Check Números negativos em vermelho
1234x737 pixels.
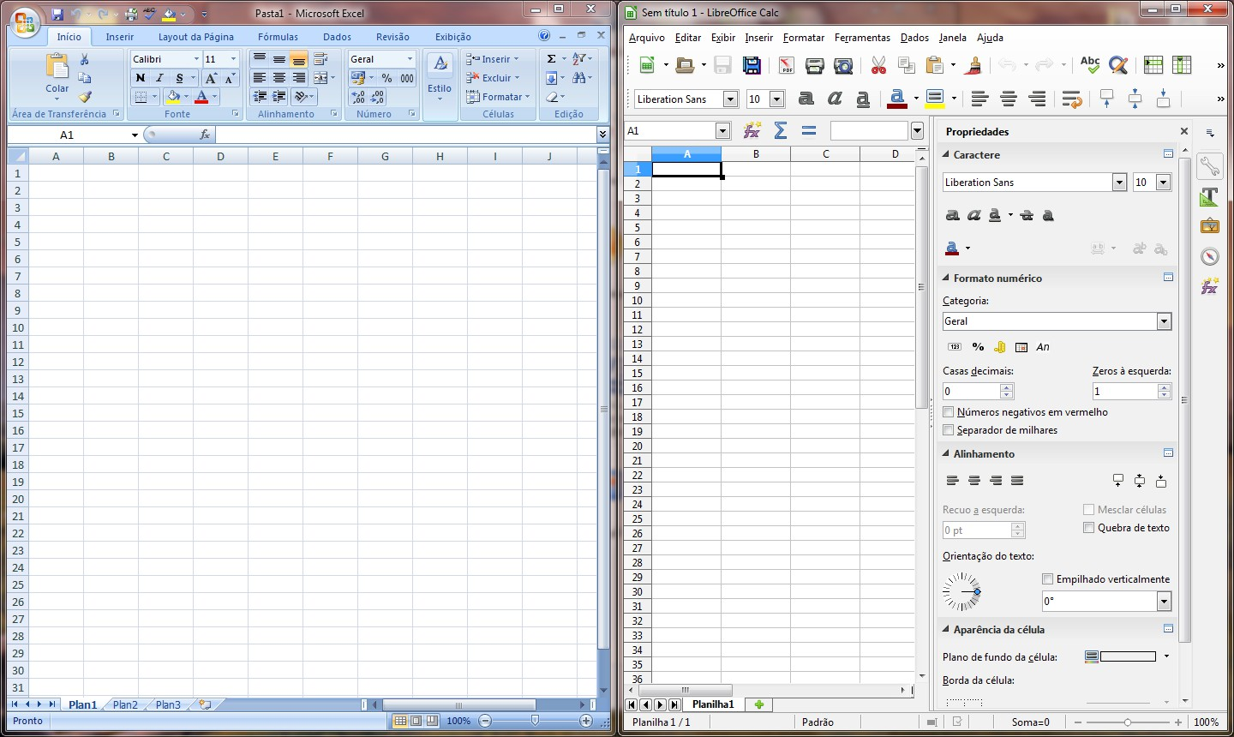(949, 411)
